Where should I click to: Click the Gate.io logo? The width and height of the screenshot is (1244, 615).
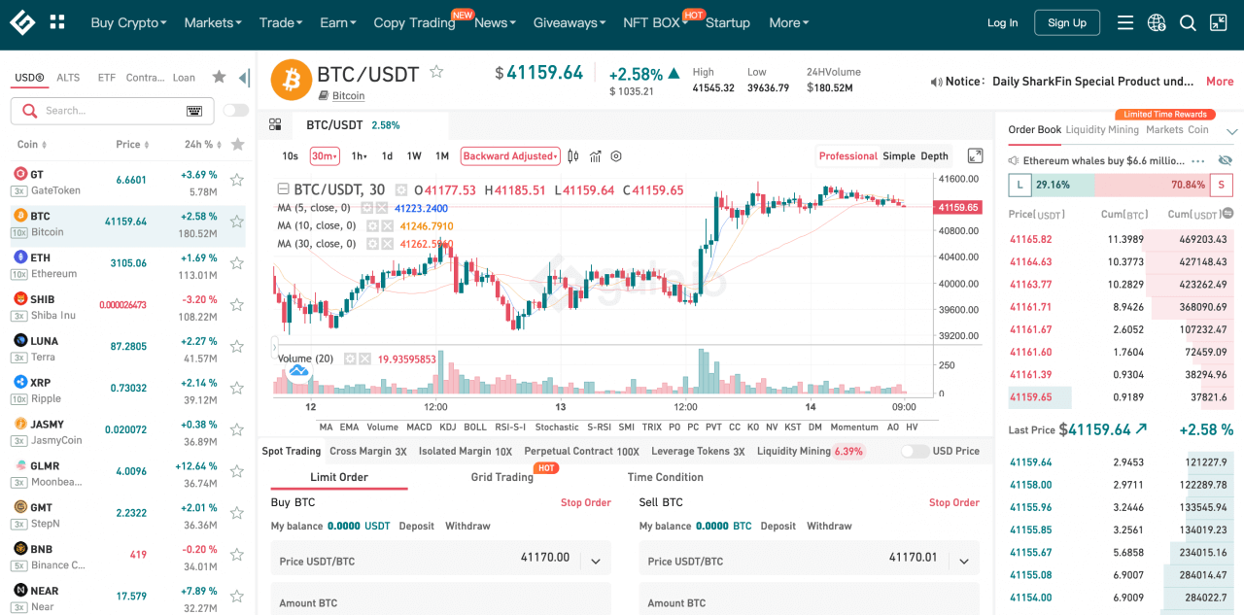tap(22, 22)
